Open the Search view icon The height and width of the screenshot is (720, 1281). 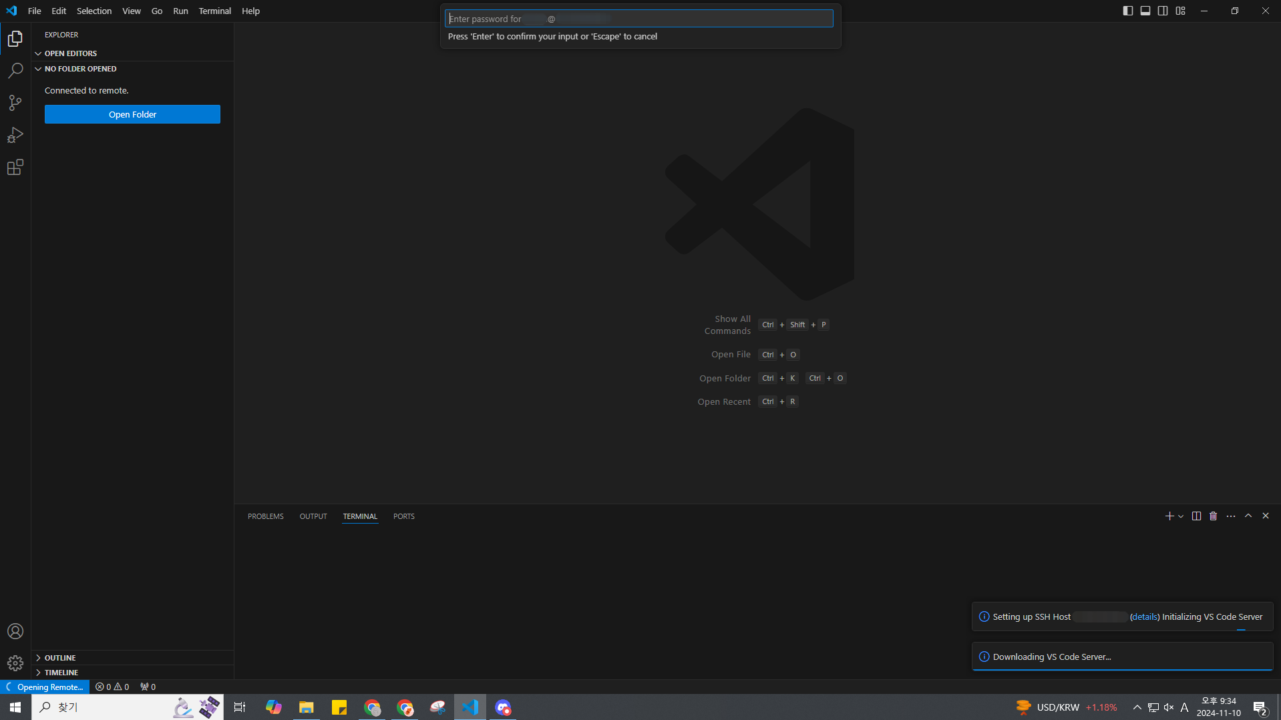click(x=15, y=71)
